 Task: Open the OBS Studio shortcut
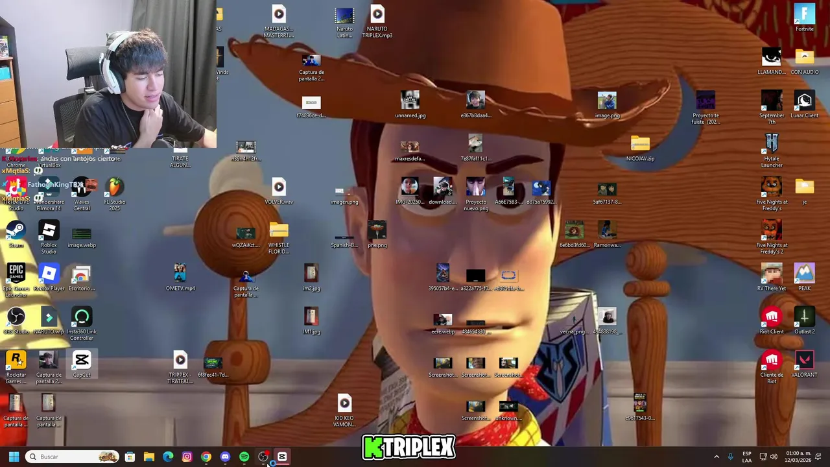click(x=16, y=321)
